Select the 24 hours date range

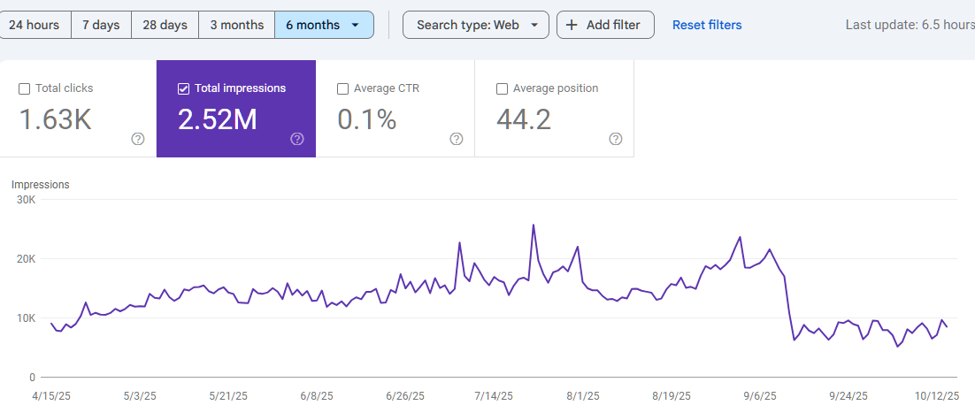35,25
